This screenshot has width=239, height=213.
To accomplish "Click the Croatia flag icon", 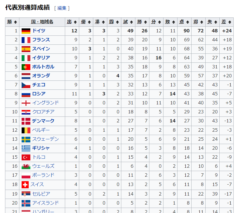I will tap(26, 112).
